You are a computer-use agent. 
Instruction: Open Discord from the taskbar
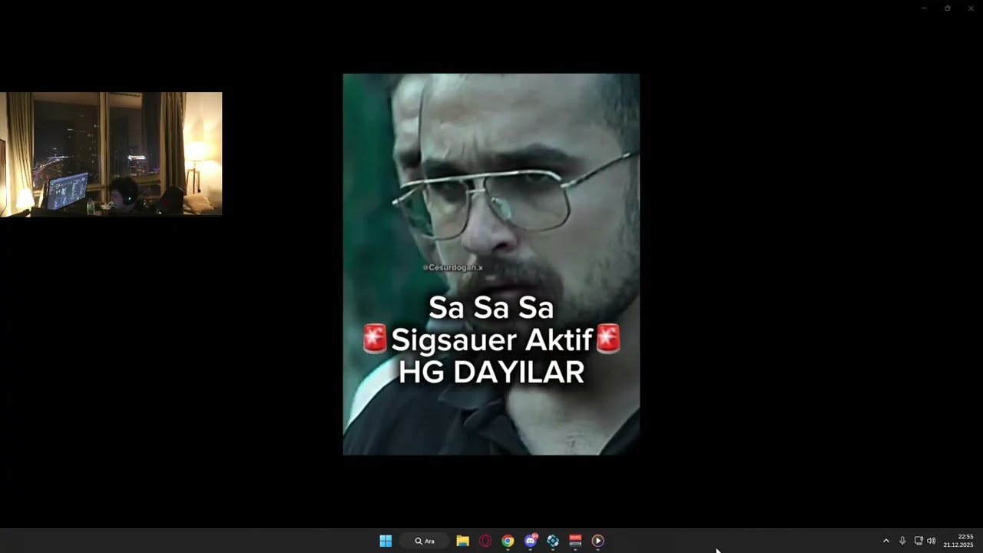tap(531, 541)
